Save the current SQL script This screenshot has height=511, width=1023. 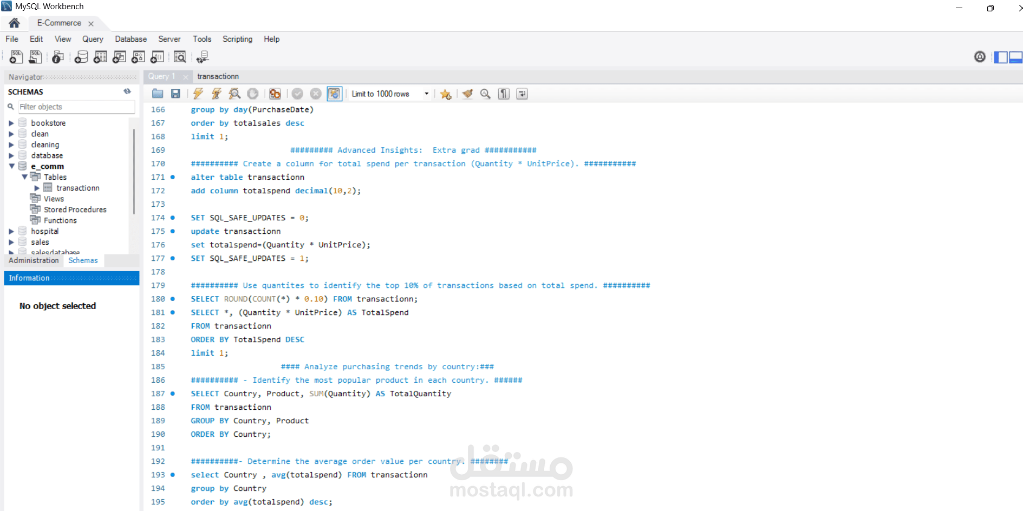[x=175, y=94]
